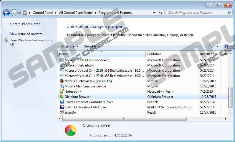Viewport: 235px width, 142px height.
Task: Open the Organize menu
Action: (x=70, y=46)
